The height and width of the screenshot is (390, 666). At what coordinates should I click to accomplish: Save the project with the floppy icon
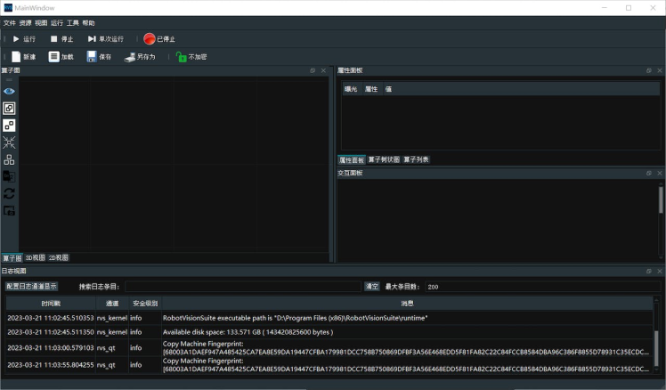tap(92, 57)
